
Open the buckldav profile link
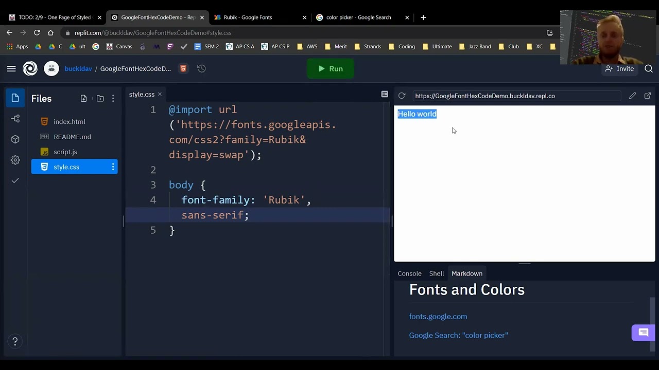click(78, 68)
